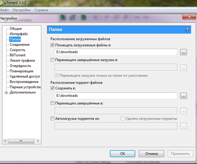Toggle Сохранять в checkbox for torrent files
This screenshot has width=197, height=164.
click(52, 88)
